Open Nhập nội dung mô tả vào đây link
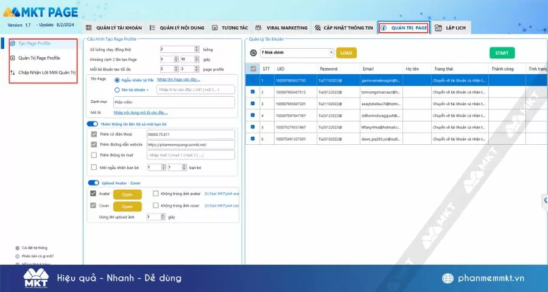 (141, 113)
